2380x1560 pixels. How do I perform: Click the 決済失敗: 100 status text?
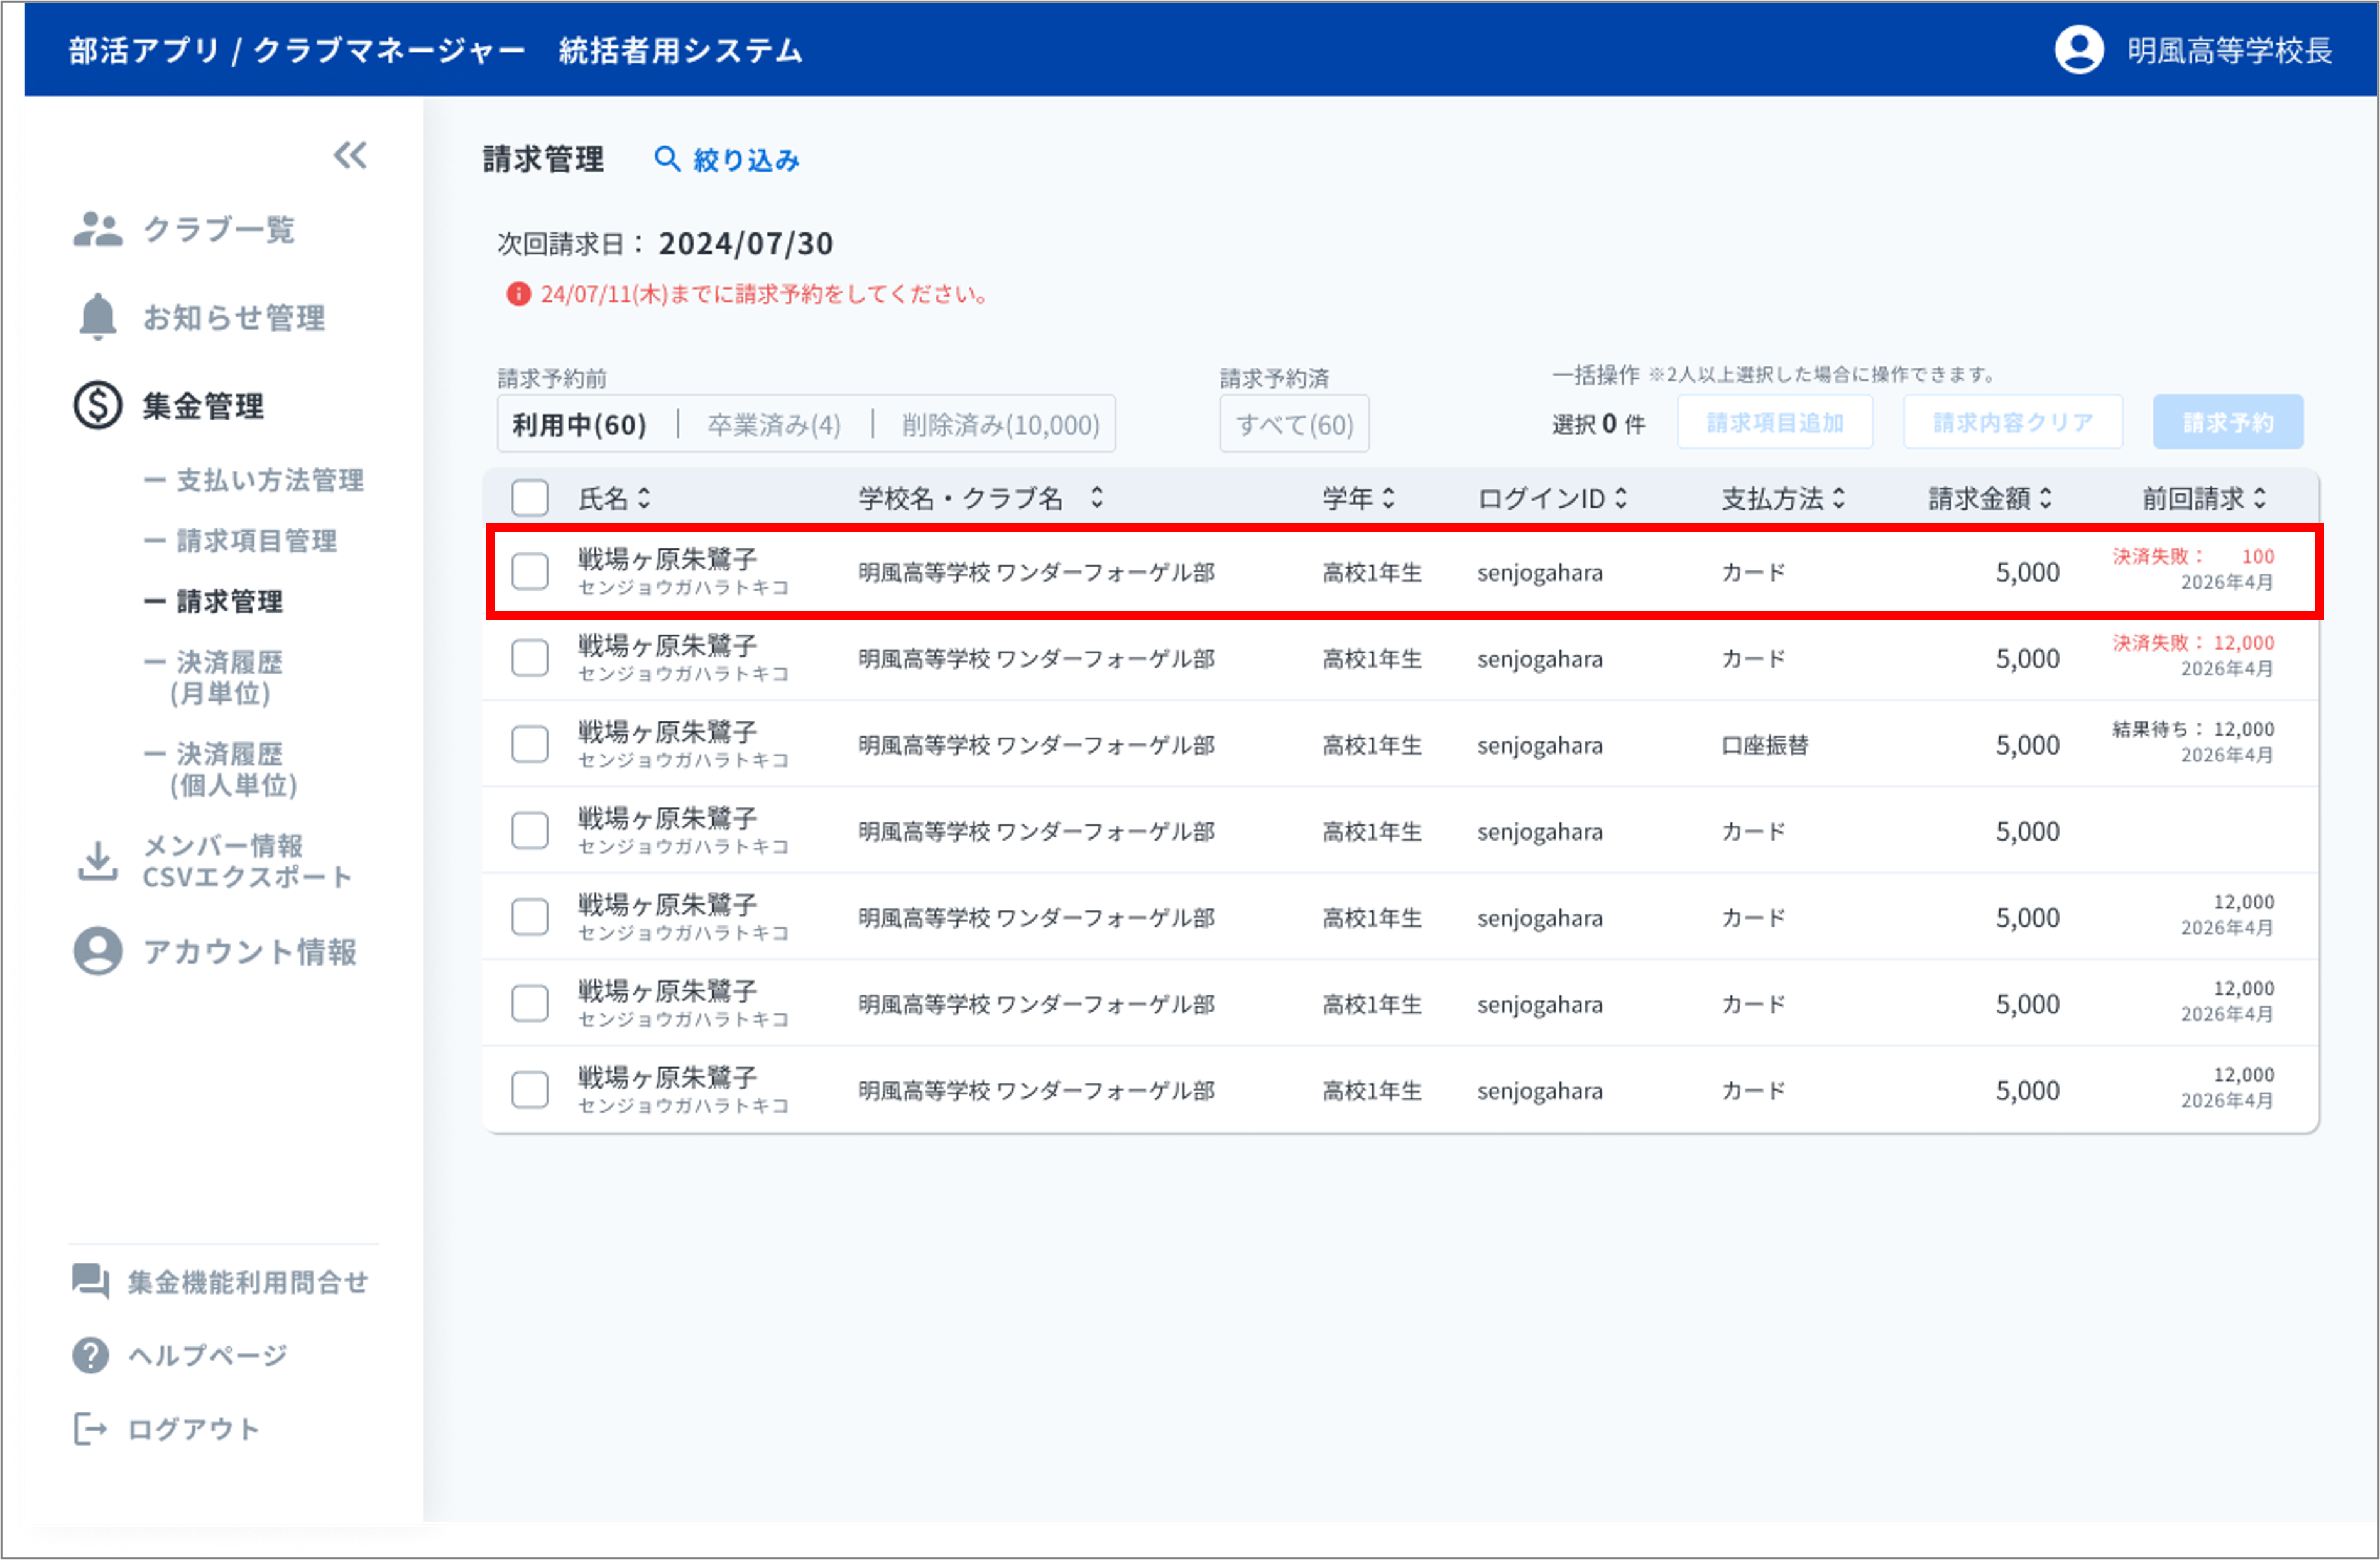coord(2193,556)
